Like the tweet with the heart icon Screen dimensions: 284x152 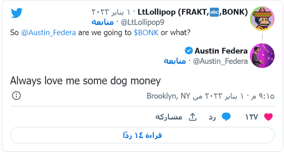(268, 117)
